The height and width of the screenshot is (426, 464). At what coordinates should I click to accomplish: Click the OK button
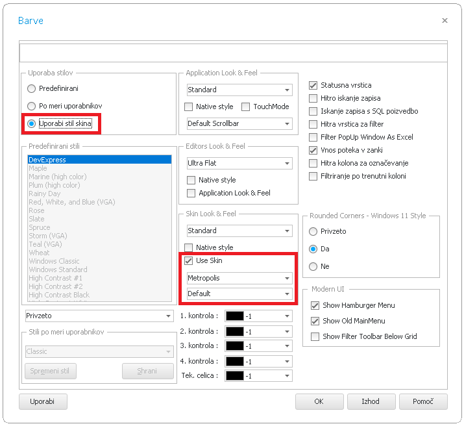pyautogui.click(x=319, y=402)
